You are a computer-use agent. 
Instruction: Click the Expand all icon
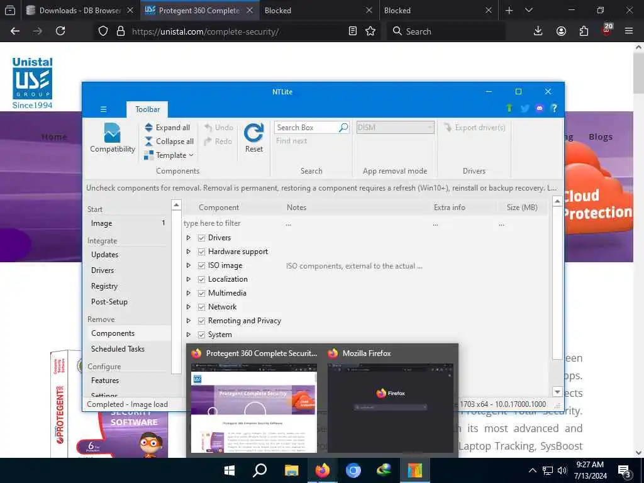(x=148, y=128)
